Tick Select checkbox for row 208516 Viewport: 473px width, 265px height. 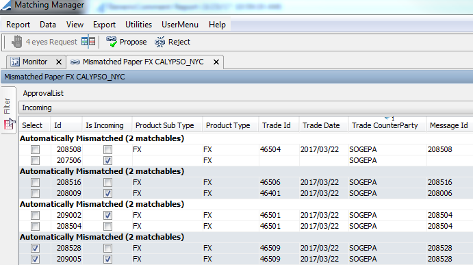pos(35,182)
